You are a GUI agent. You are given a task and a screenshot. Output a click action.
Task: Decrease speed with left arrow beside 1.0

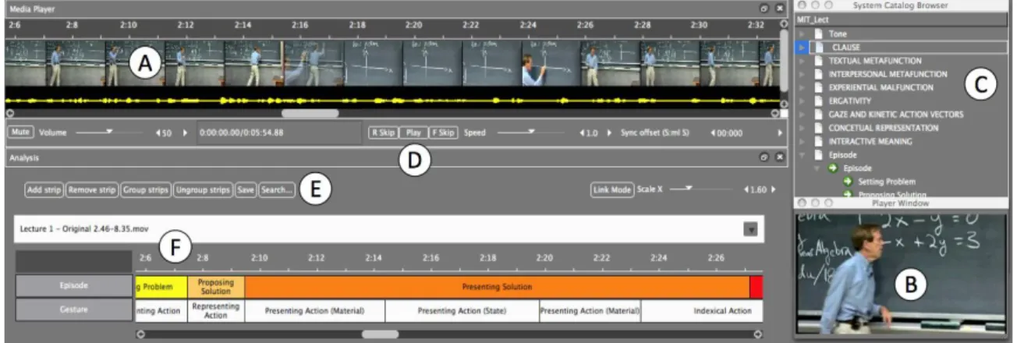583,133
